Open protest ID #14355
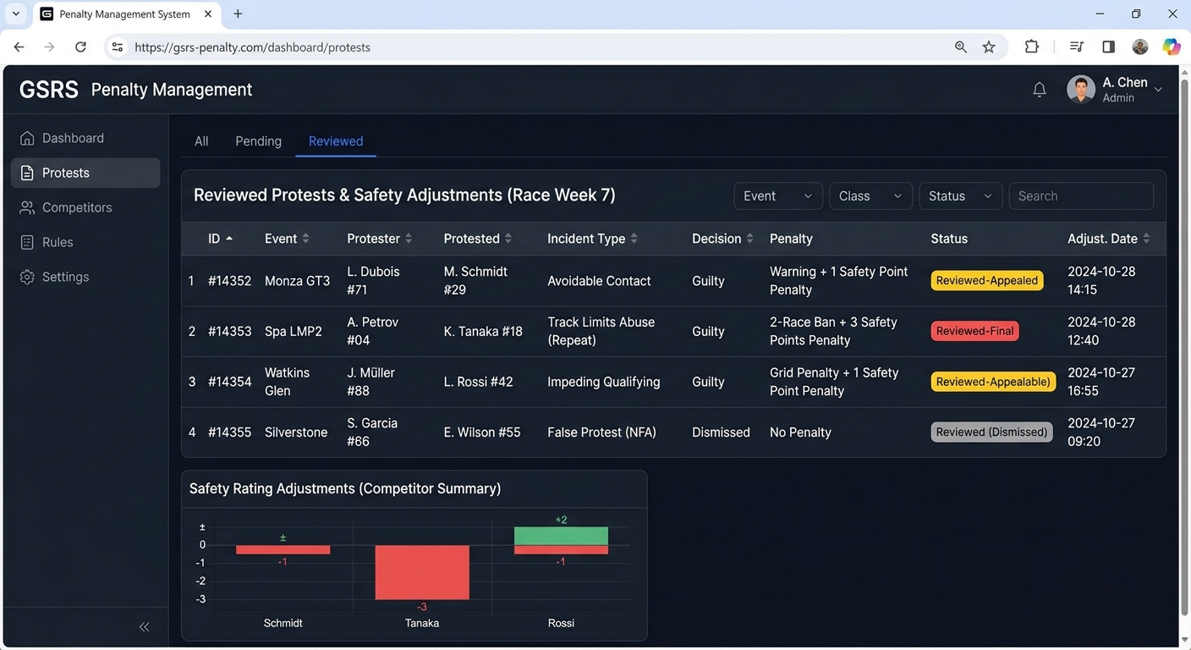The width and height of the screenshot is (1191, 650). coord(230,432)
